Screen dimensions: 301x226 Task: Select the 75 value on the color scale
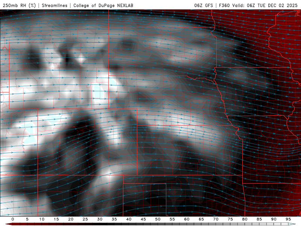click(230, 219)
